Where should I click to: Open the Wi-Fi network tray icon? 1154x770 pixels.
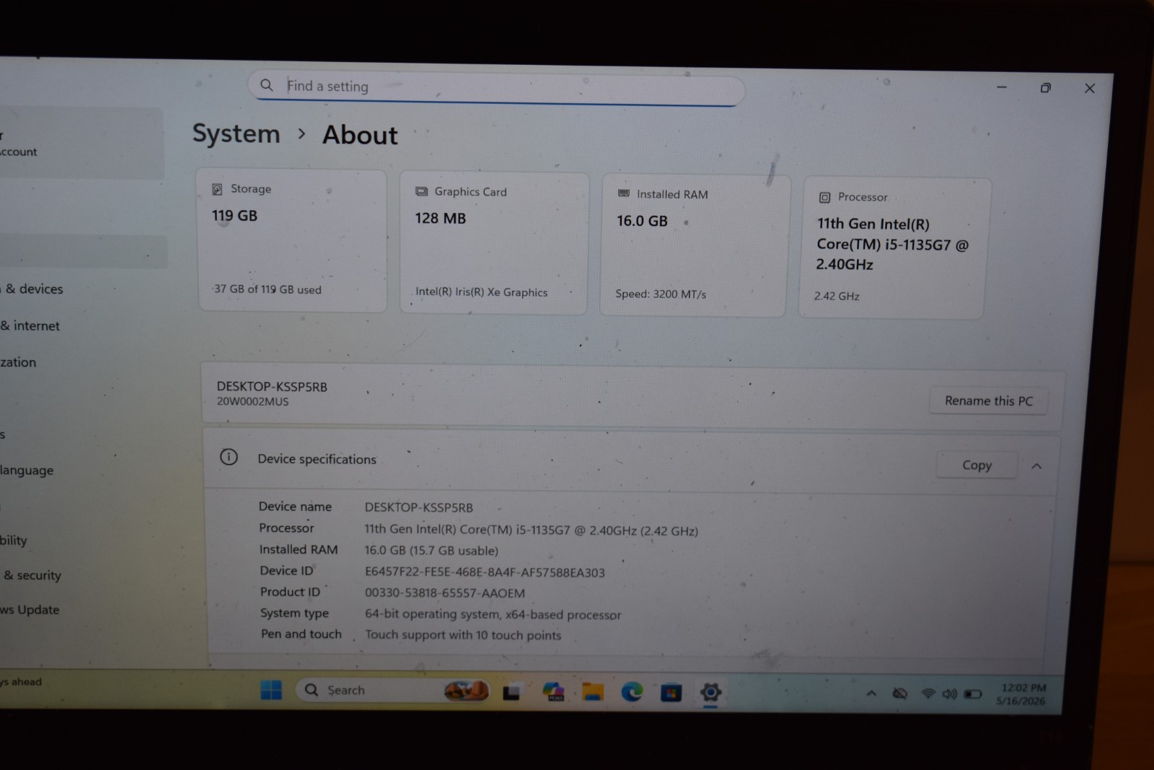(x=928, y=694)
